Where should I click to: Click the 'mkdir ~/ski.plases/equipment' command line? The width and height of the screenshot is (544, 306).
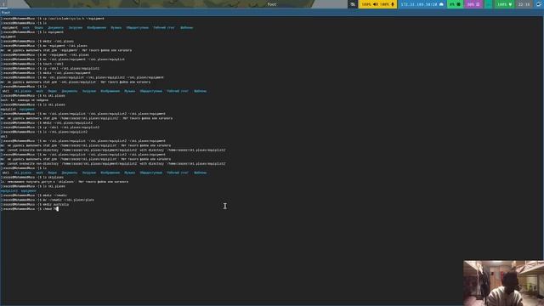(46, 73)
